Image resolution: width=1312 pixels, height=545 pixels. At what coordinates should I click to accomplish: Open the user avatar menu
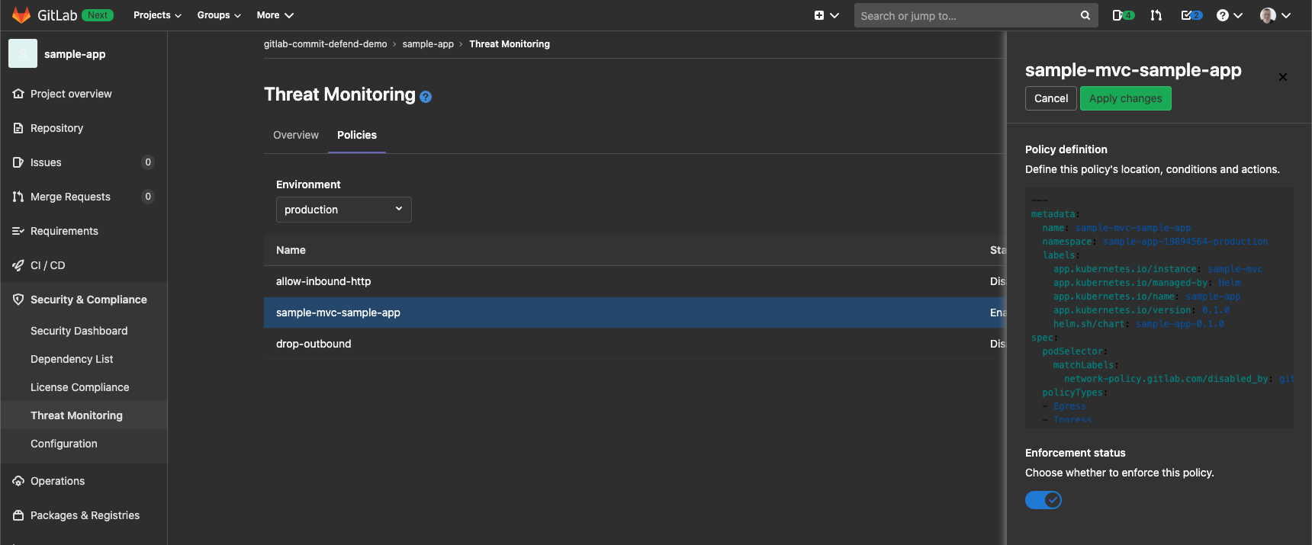tap(1275, 15)
